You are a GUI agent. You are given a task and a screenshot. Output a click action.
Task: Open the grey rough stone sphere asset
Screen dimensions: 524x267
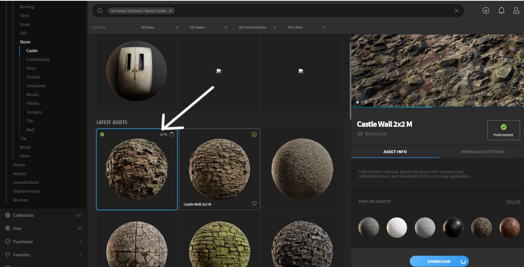coord(302,169)
